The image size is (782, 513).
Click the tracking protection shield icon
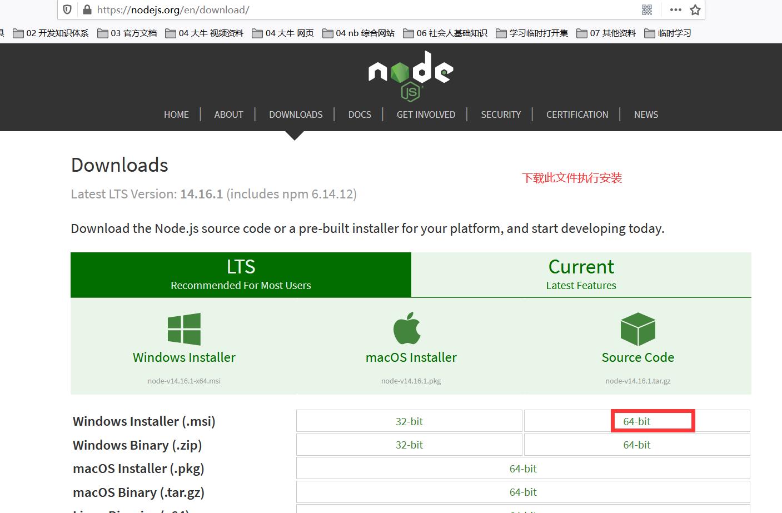pyautogui.click(x=67, y=9)
